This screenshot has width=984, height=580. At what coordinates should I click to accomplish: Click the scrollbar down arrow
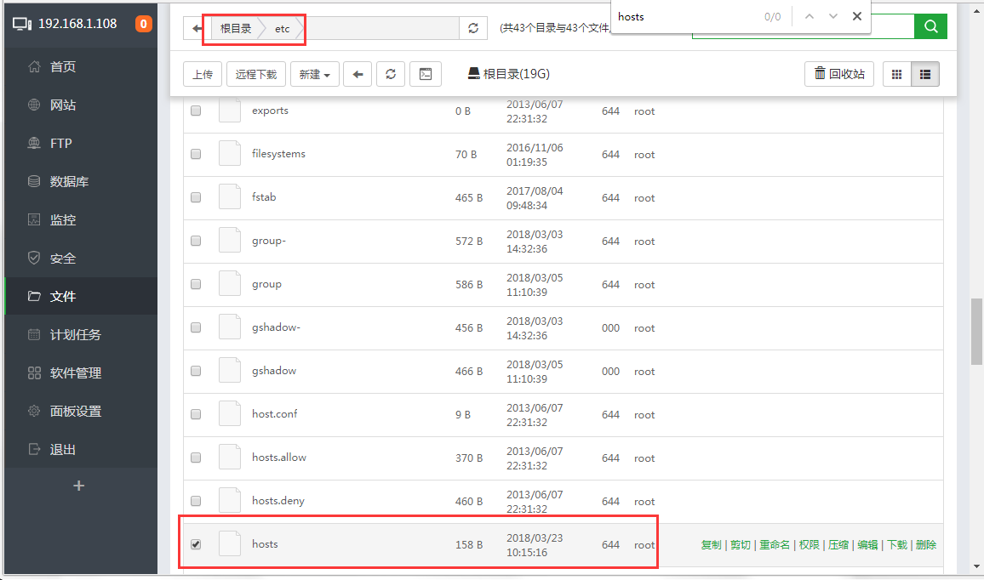976,566
